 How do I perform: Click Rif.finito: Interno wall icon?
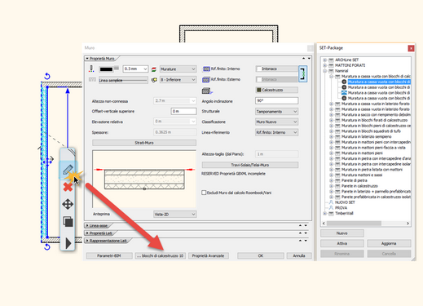(206, 69)
